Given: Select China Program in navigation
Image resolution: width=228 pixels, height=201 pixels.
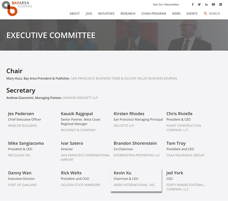Looking at the screenshot, I should [154, 14].
